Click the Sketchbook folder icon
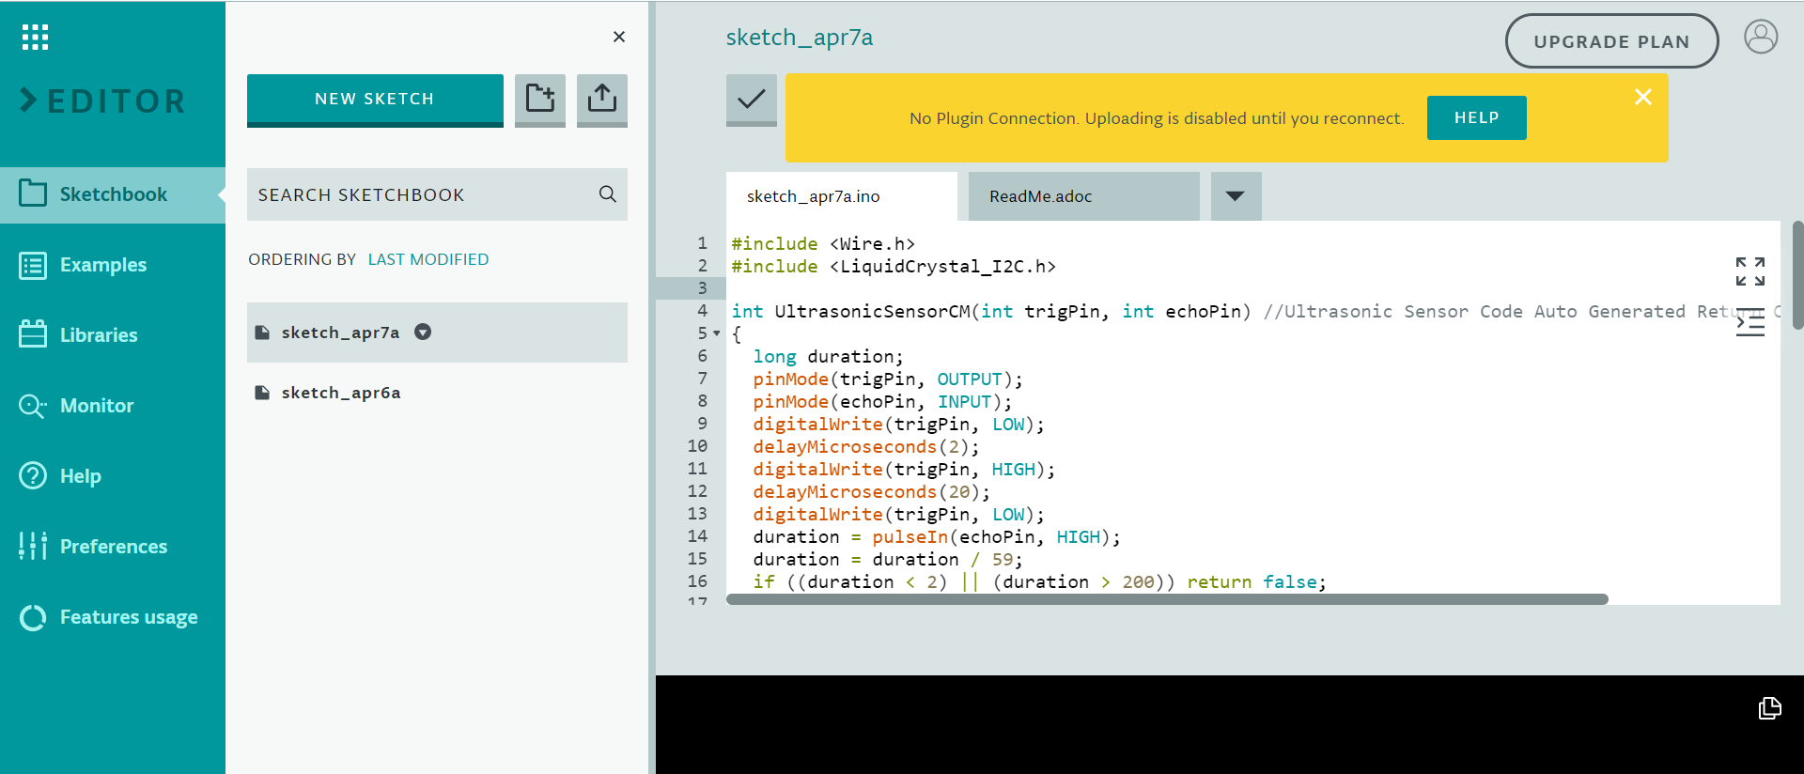This screenshot has width=1804, height=774. click(33, 193)
